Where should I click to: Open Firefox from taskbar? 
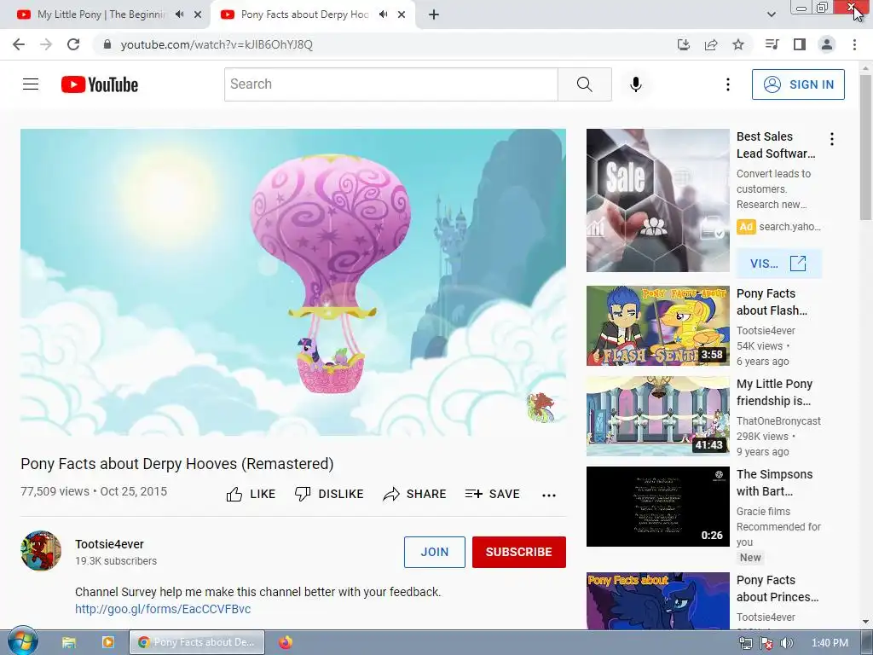click(x=286, y=643)
